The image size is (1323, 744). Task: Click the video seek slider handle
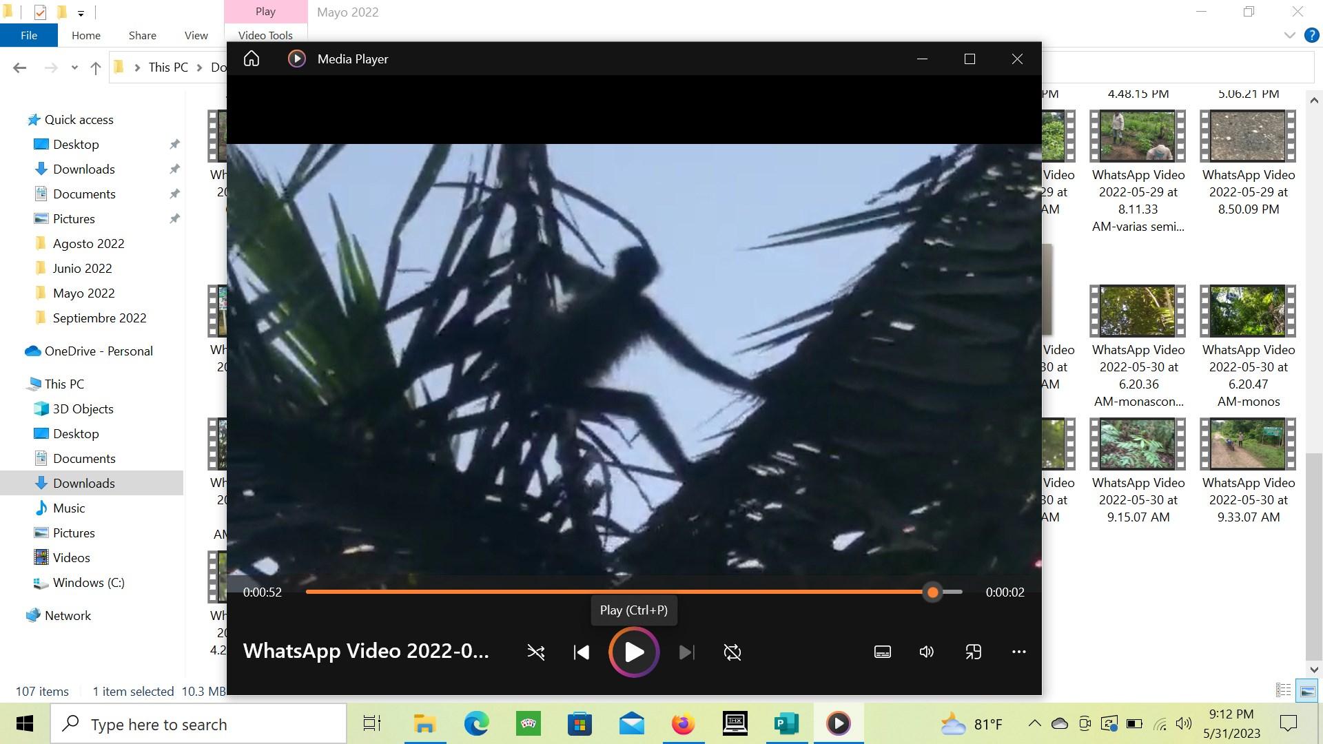click(932, 592)
